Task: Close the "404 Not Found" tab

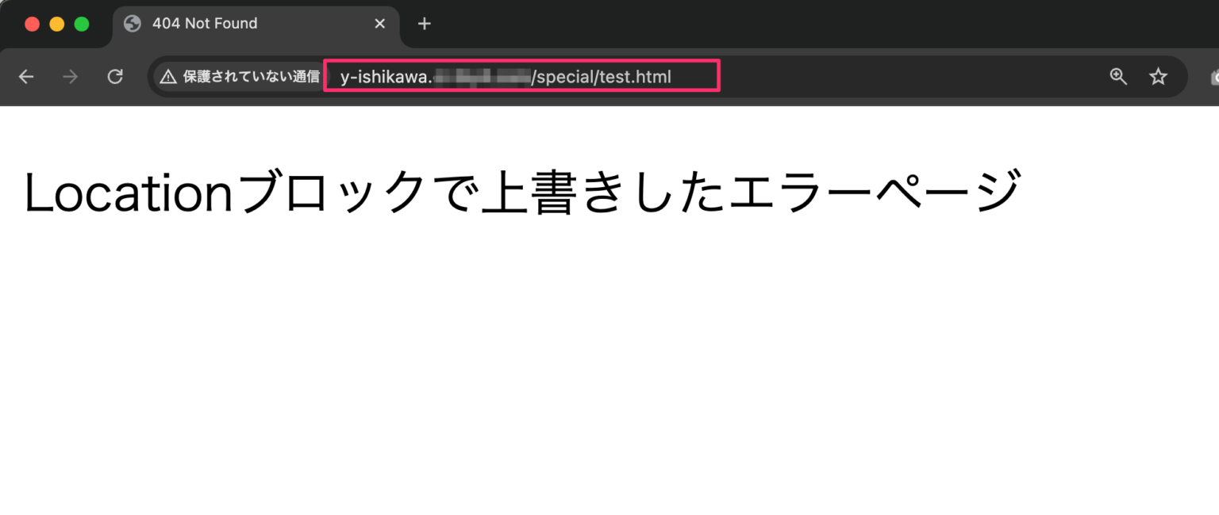Action: [x=379, y=23]
